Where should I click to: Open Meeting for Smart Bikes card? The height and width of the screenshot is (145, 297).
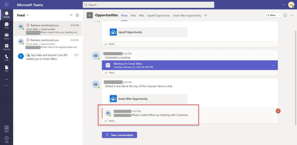click(190, 65)
